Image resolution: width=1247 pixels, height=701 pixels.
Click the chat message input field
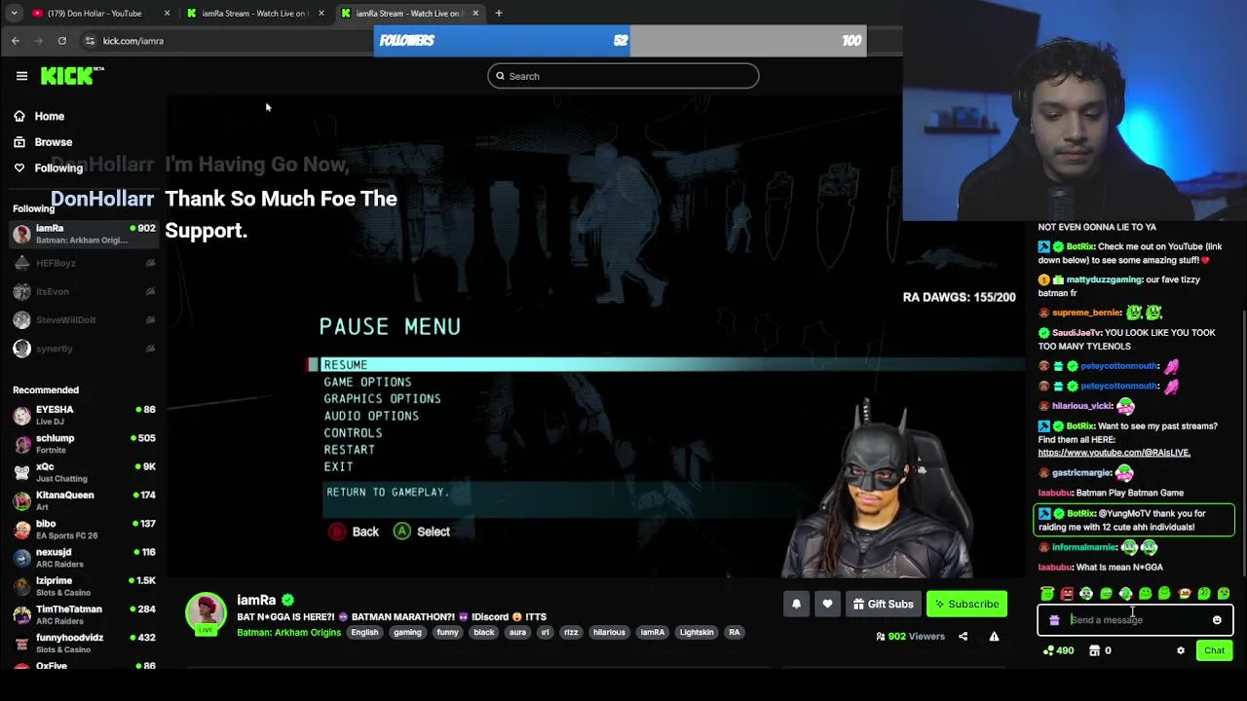[1135, 620]
